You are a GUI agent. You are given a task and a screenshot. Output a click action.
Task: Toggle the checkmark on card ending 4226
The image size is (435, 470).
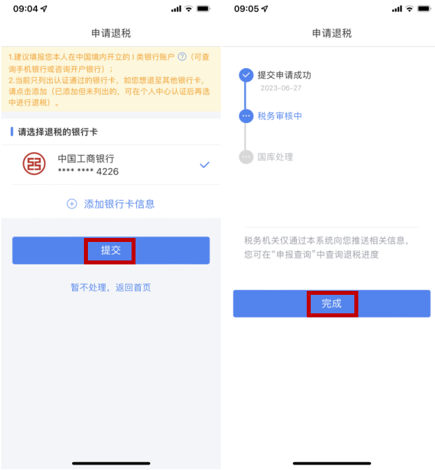205,165
